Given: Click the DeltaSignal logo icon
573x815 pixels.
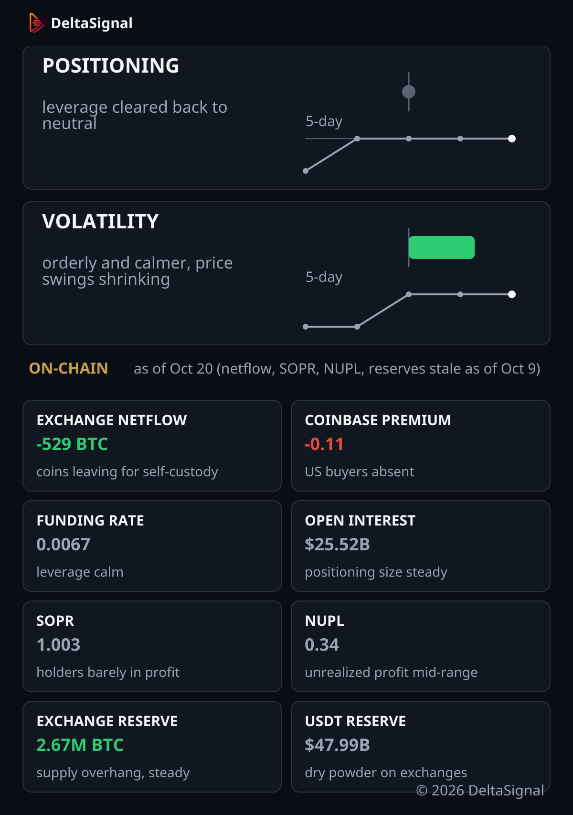Looking at the screenshot, I should pyautogui.click(x=36, y=23).
